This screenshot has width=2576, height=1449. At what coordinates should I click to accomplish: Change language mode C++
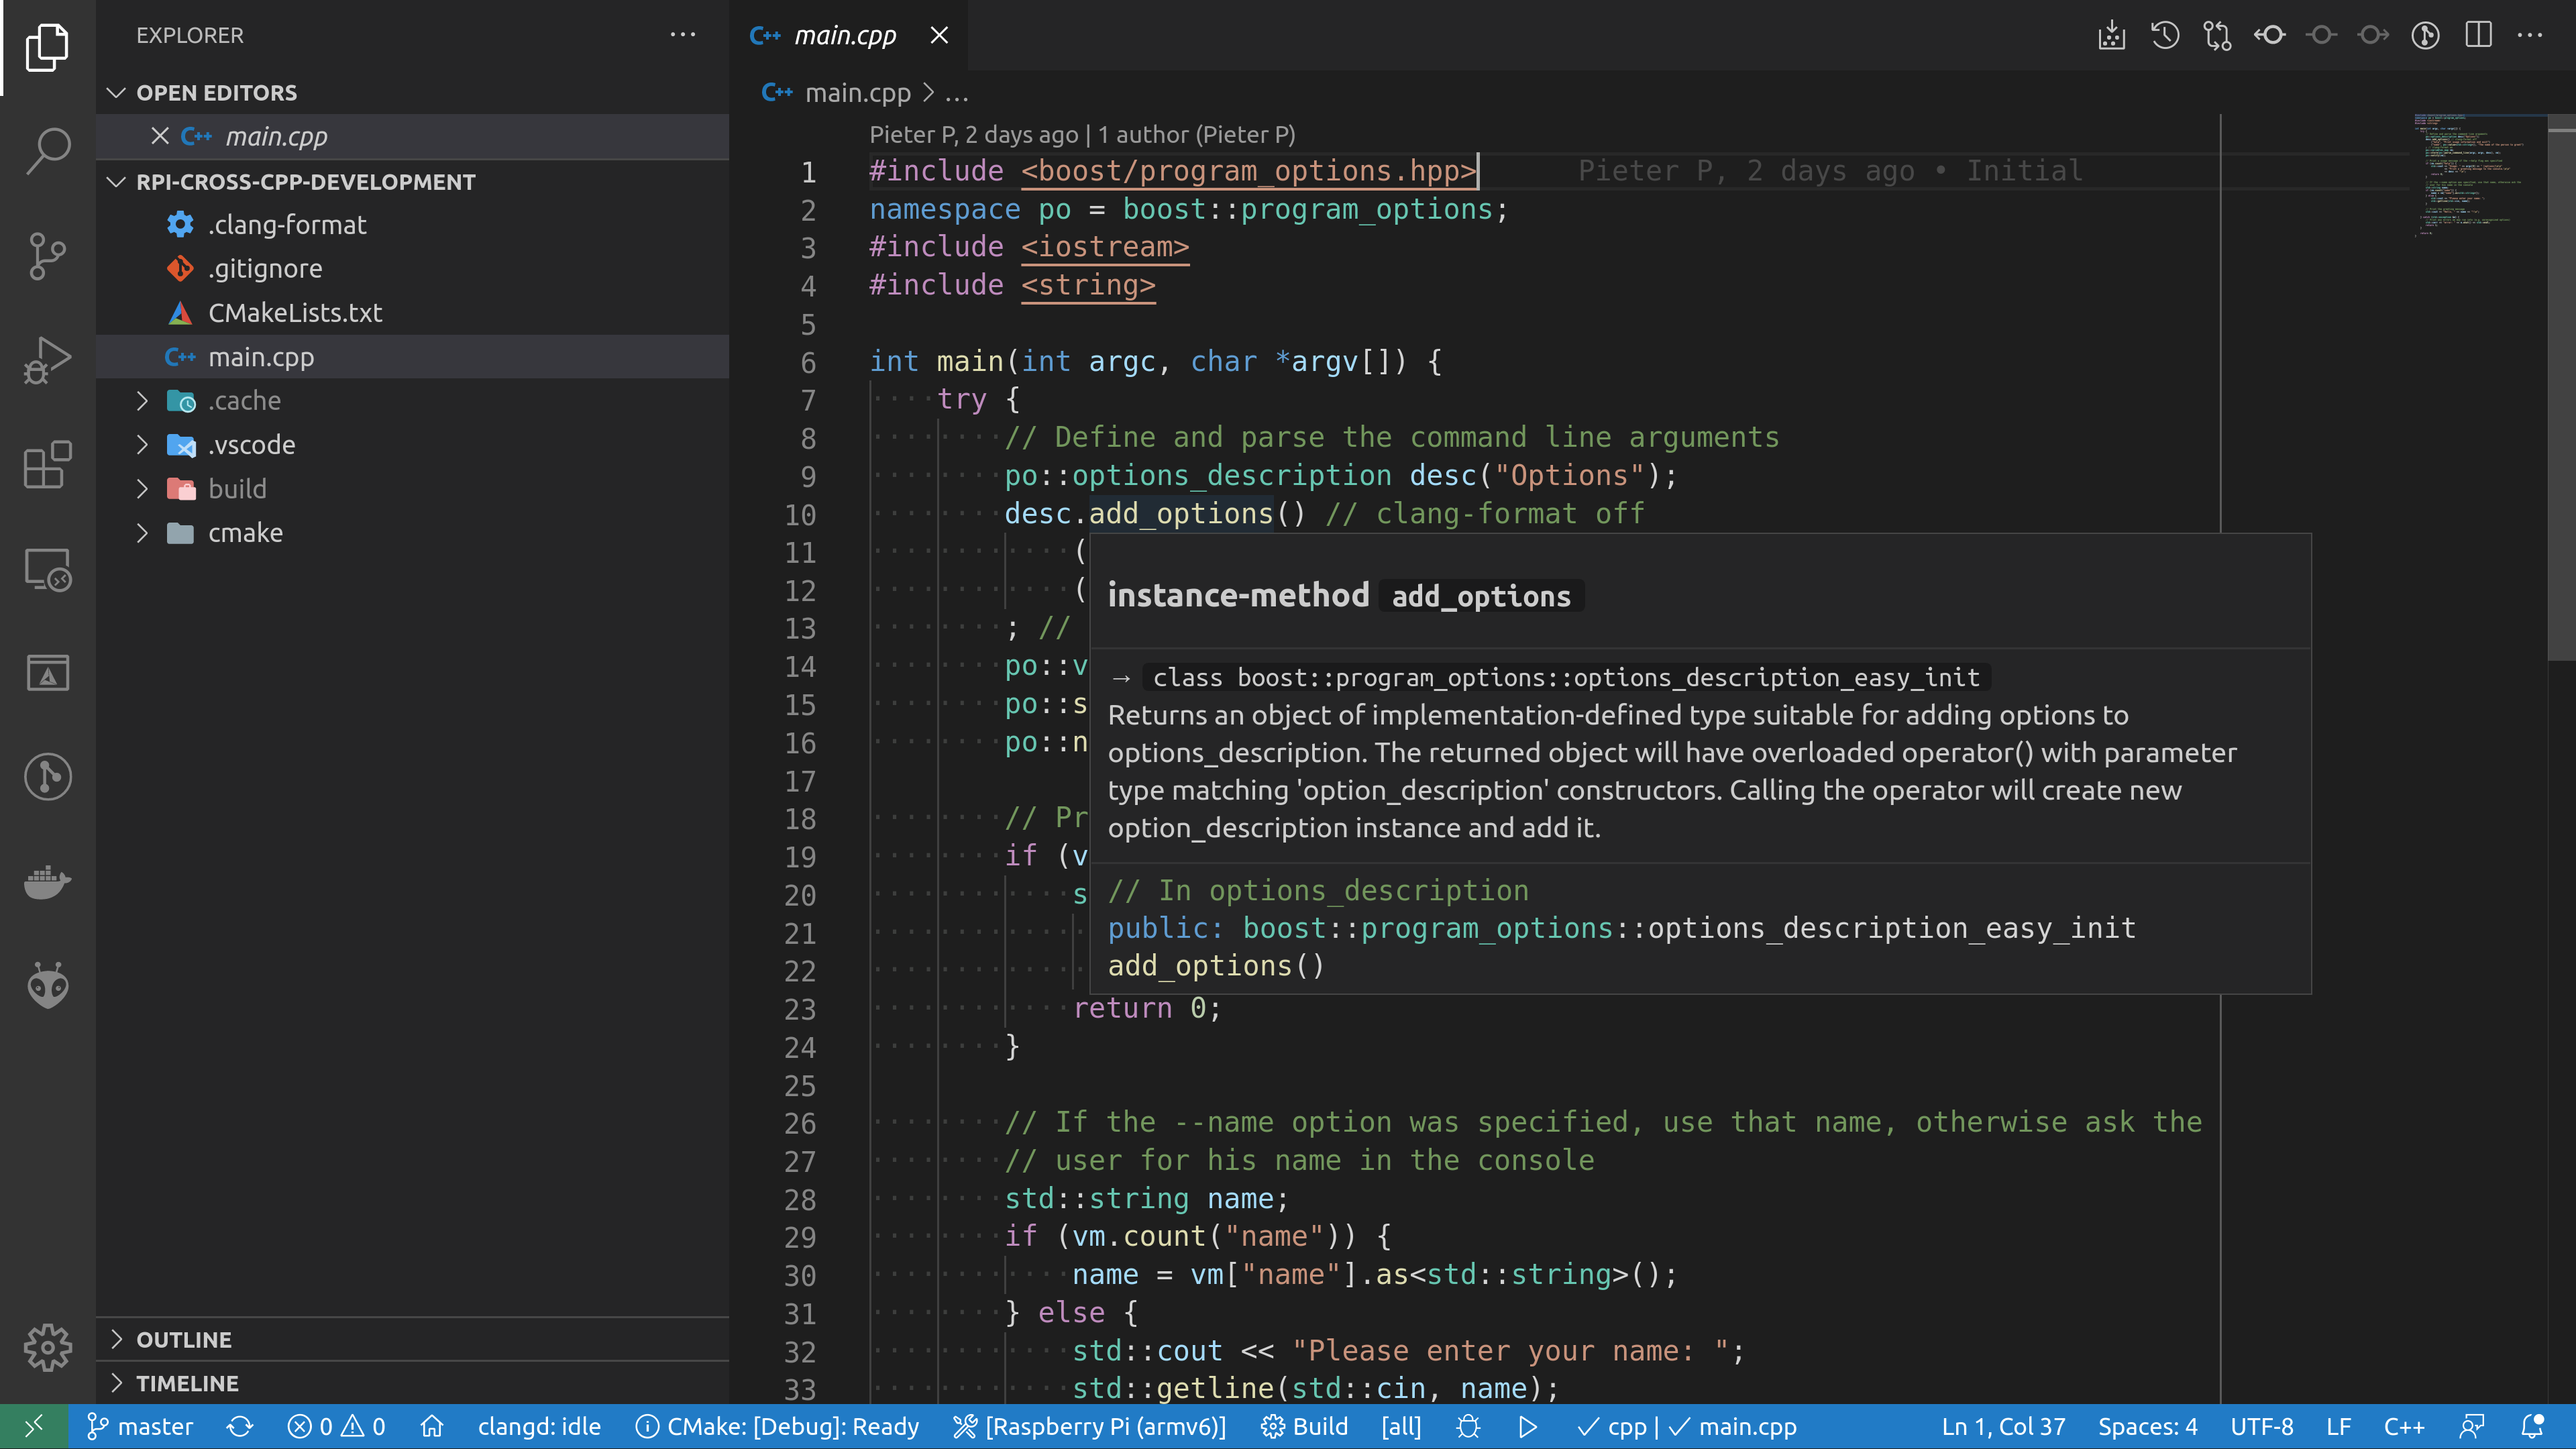click(2404, 1427)
